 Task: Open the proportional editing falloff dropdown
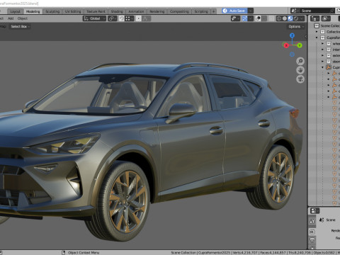click(147, 18)
